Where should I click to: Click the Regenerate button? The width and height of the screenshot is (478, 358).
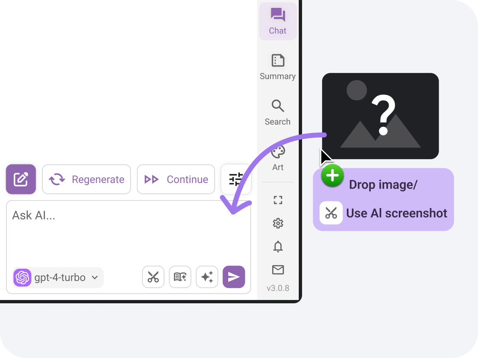coord(86,179)
